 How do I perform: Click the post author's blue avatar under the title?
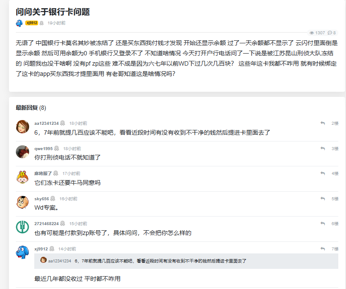point(19,23)
